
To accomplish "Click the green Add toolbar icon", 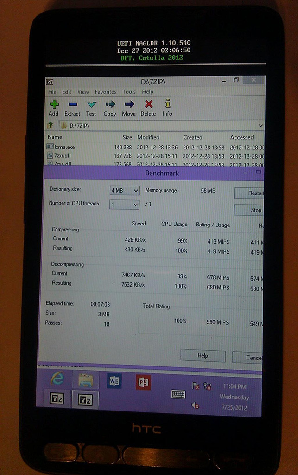I will click(54, 104).
